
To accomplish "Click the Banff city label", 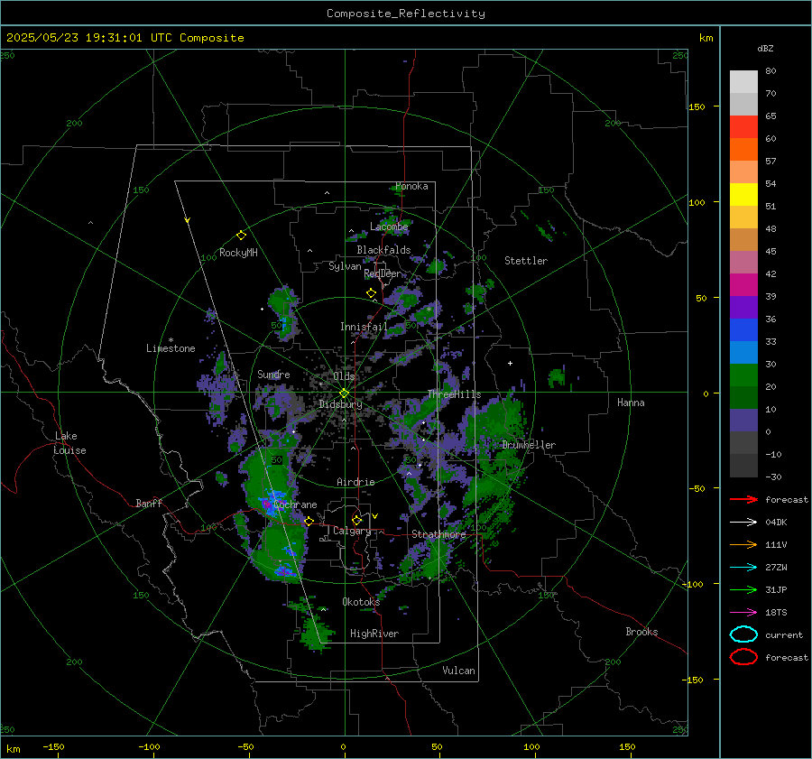I will 149,504.
